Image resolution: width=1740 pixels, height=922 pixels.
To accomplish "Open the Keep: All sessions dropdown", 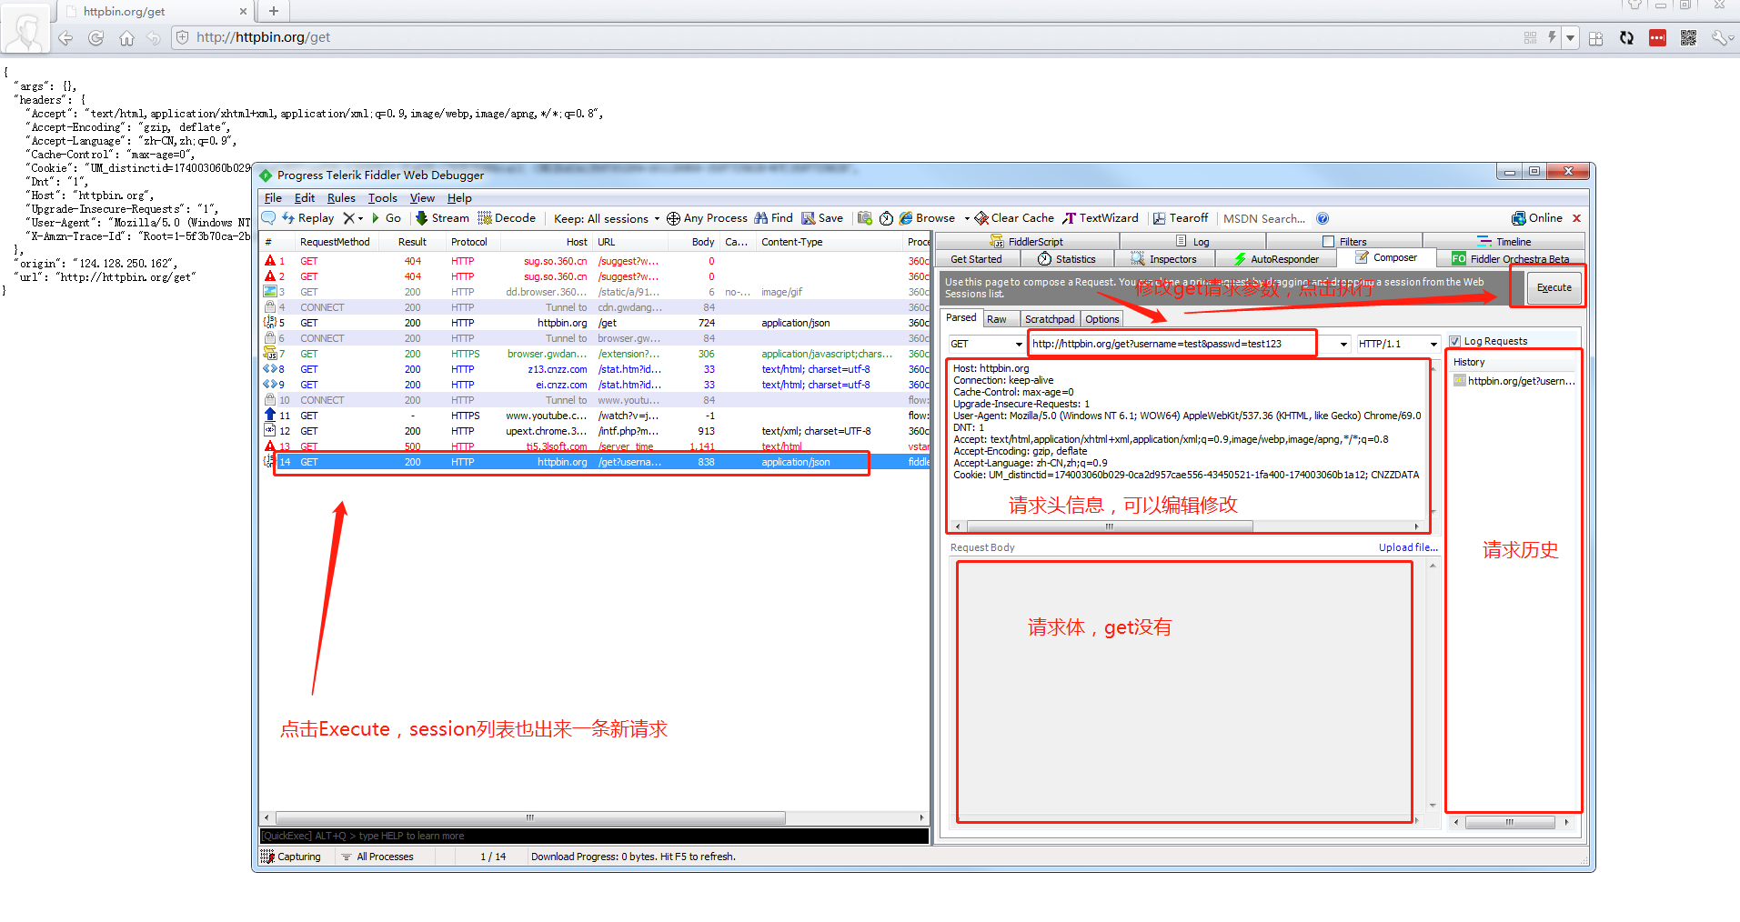I will (606, 218).
